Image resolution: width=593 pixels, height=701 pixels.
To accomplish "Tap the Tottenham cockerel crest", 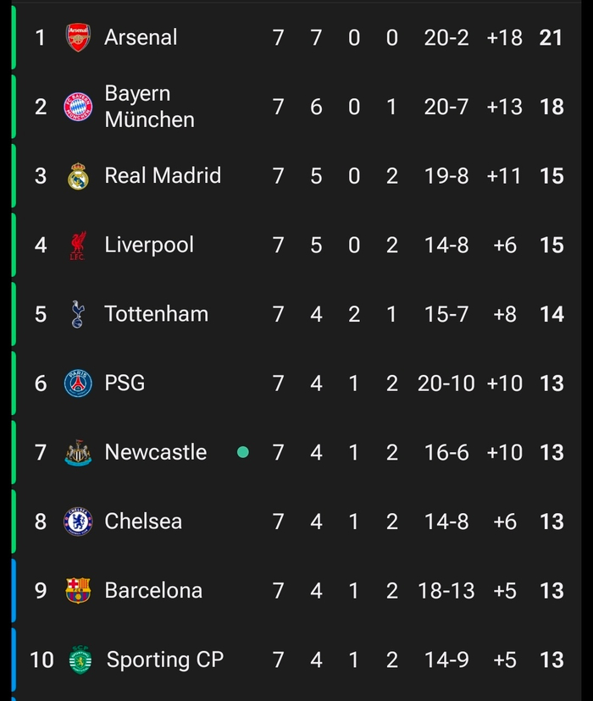I will click(x=78, y=314).
